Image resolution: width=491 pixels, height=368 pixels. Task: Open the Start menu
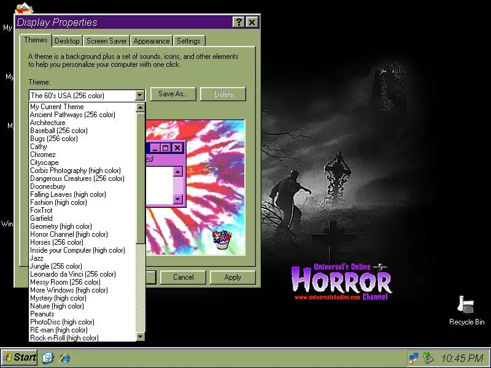pos(20,358)
